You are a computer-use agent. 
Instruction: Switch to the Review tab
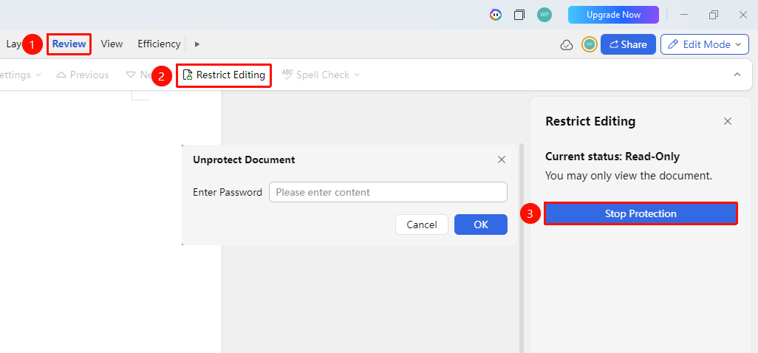click(69, 44)
